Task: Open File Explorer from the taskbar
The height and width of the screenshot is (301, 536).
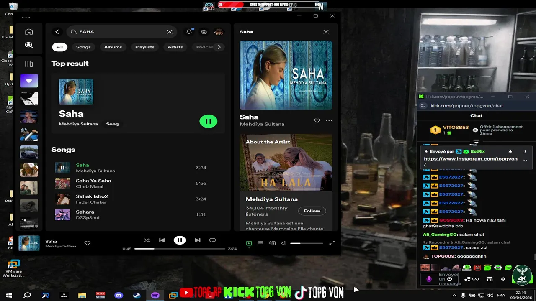Action: (x=82, y=295)
